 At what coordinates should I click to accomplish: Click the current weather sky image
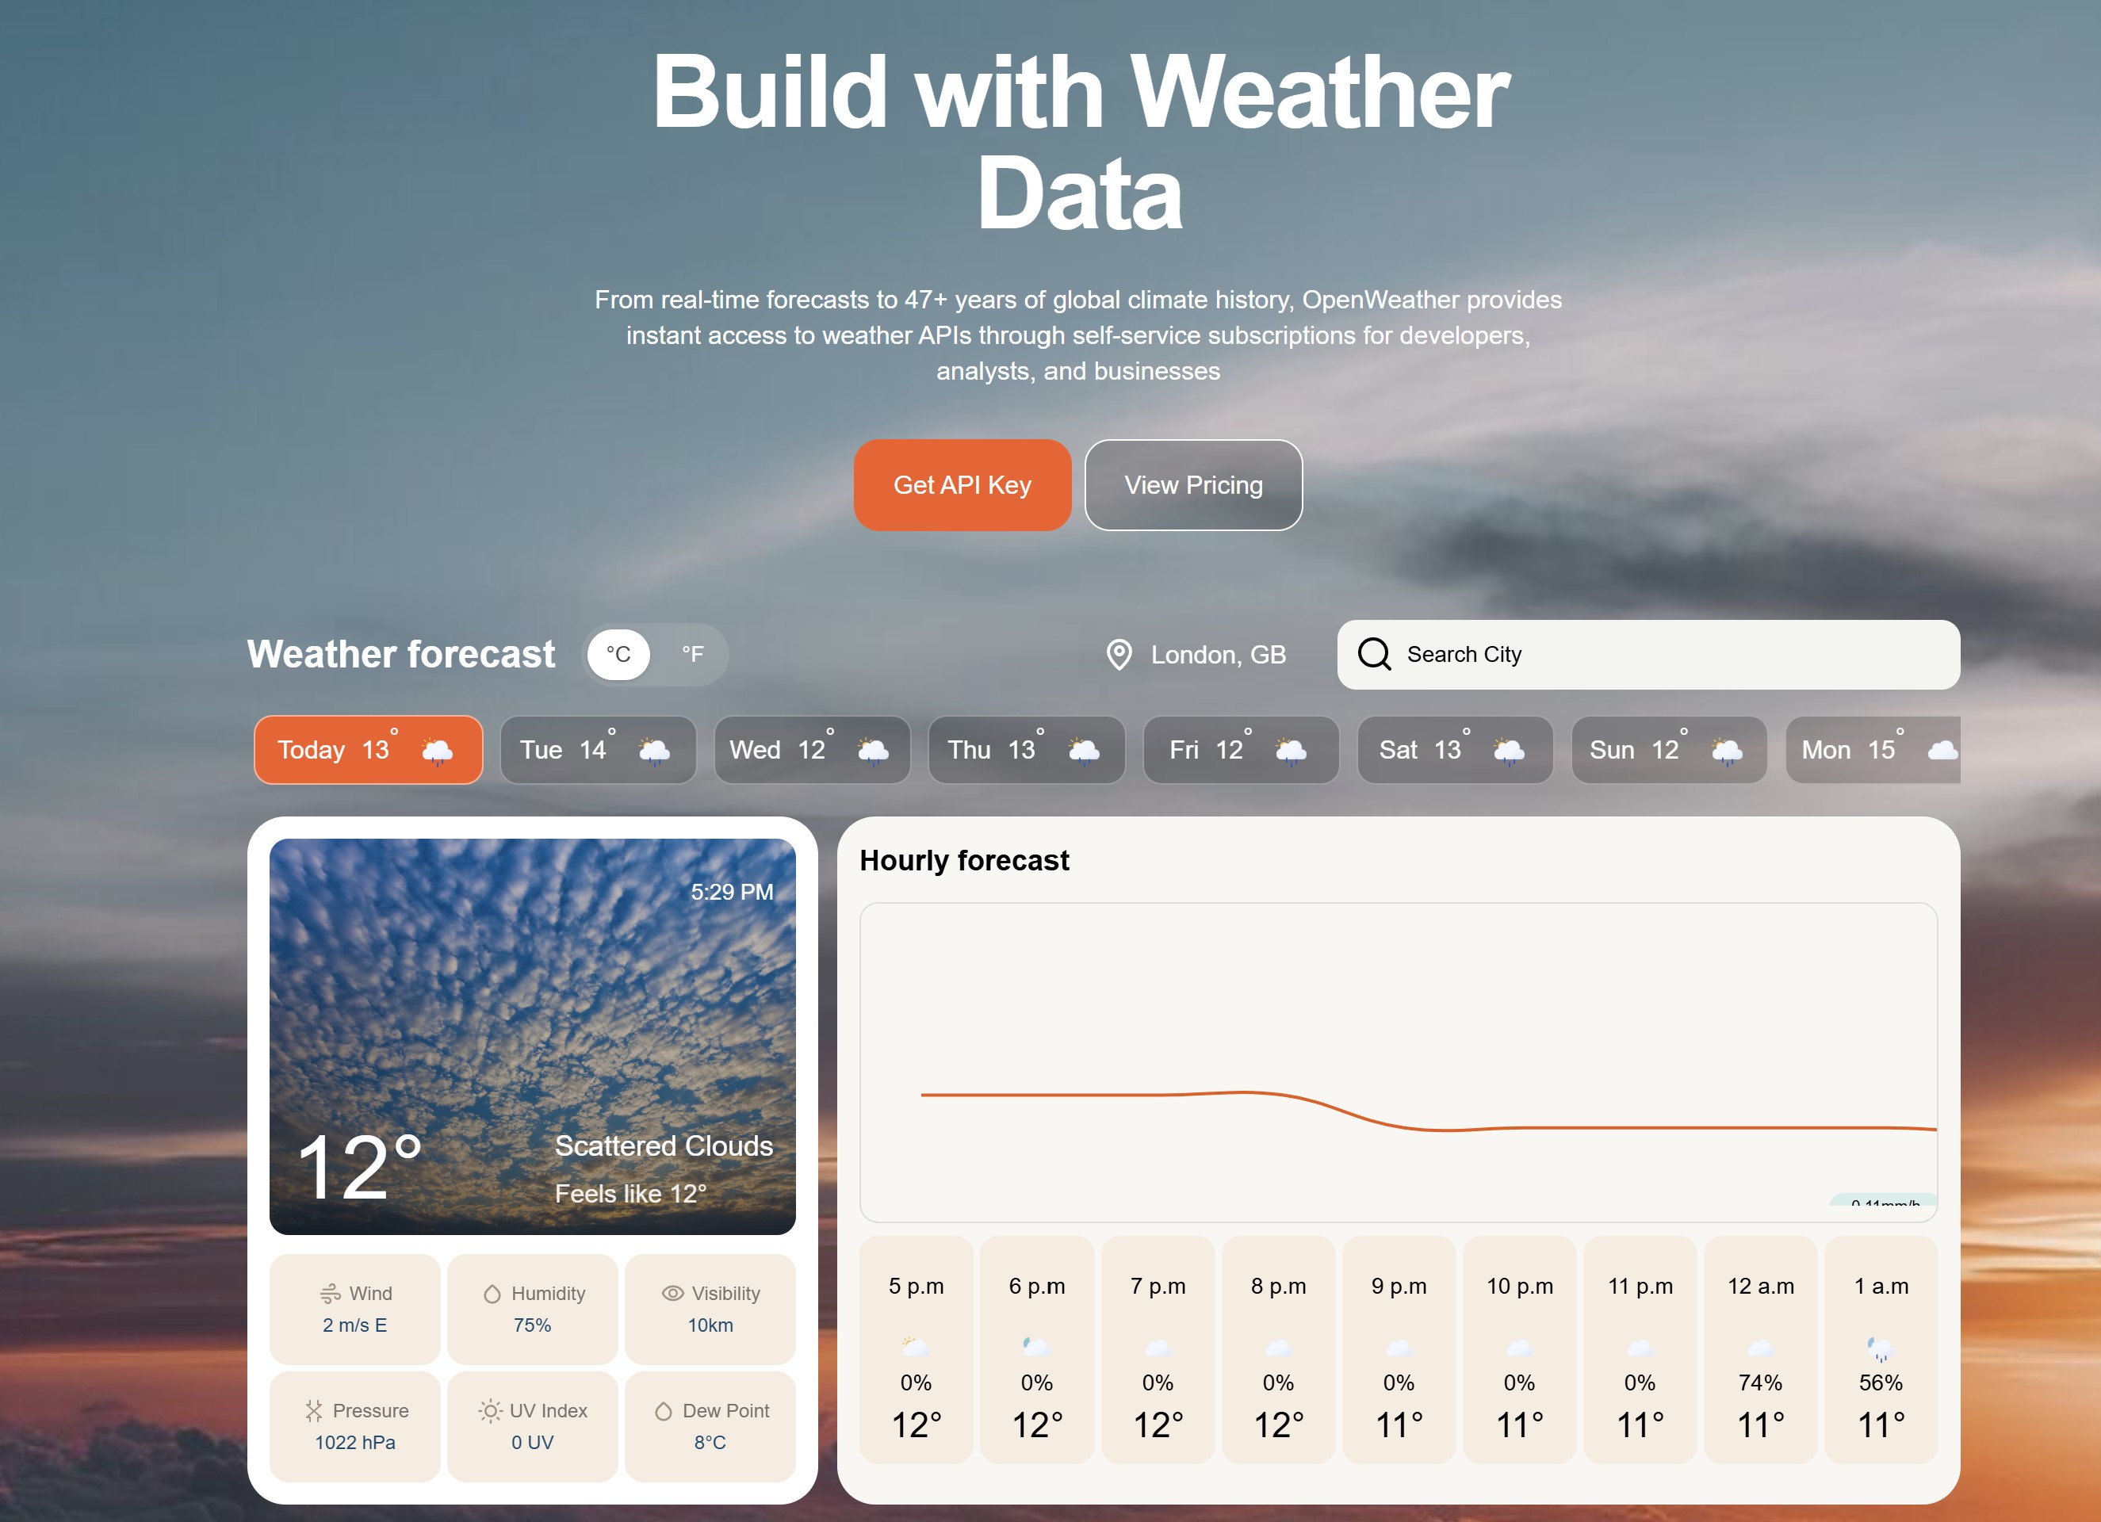tap(532, 1035)
